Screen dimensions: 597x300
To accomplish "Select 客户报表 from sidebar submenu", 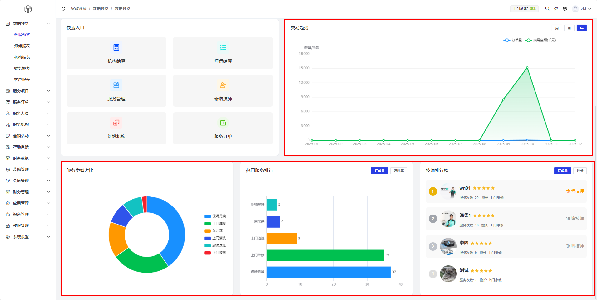I will tap(22, 80).
